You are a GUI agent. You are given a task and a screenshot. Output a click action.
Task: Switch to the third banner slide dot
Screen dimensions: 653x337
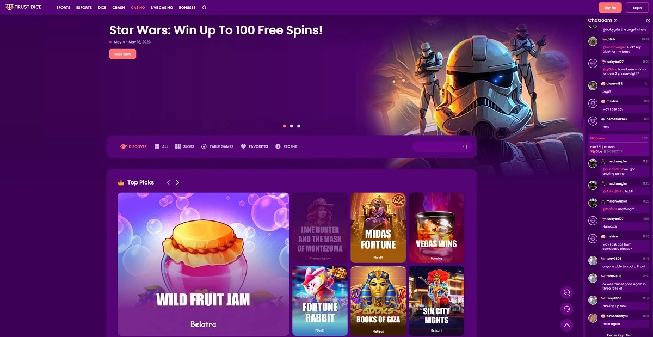(x=299, y=126)
